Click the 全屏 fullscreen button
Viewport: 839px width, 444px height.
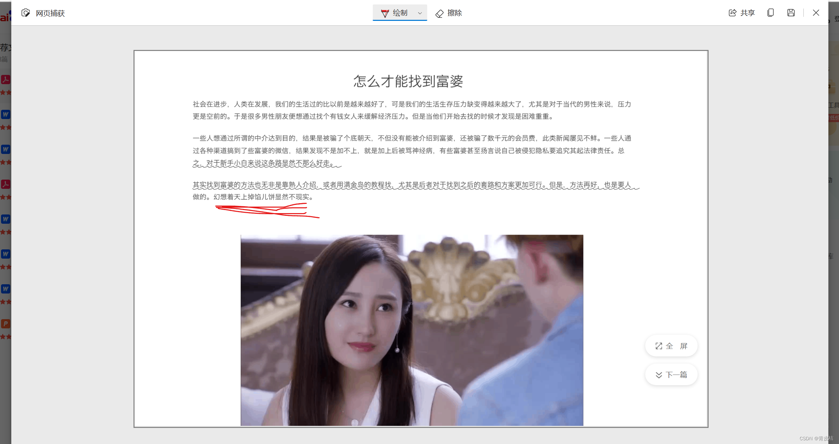[x=671, y=346]
